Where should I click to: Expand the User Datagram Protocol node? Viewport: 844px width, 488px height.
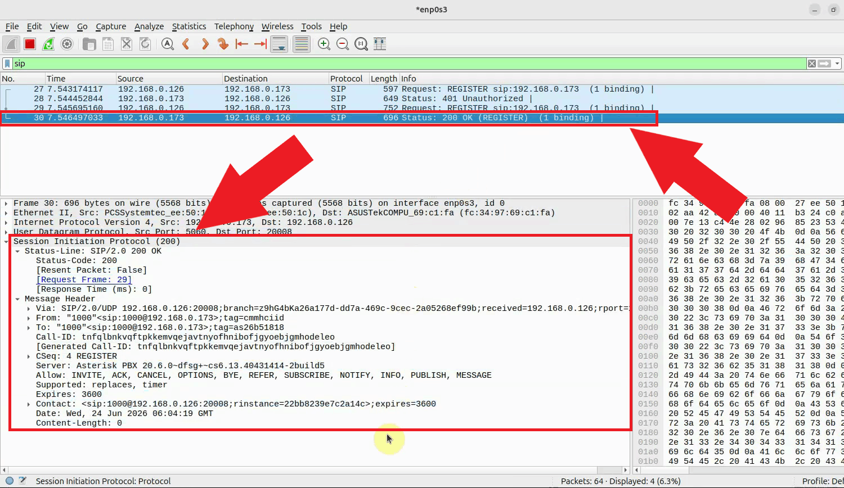[6, 232]
